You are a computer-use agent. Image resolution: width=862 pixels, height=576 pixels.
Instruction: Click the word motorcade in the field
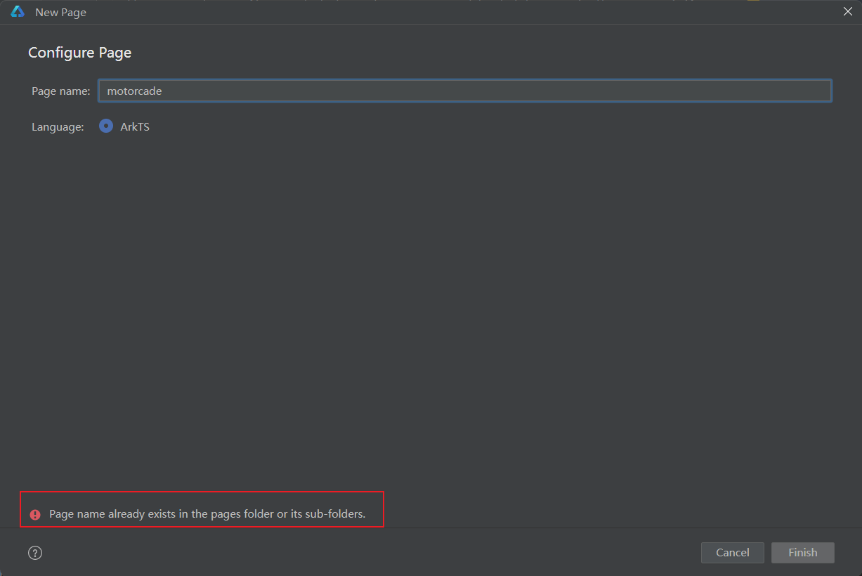[134, 91]
